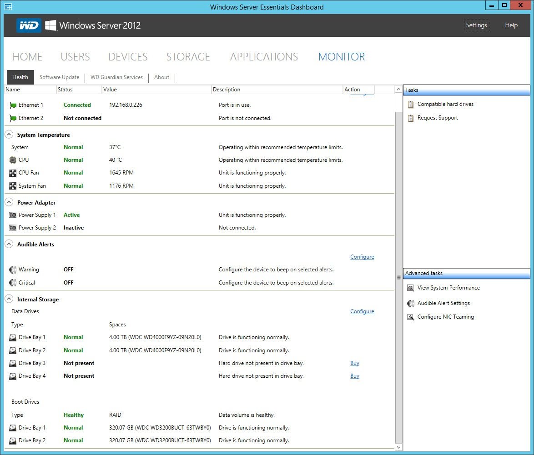Click the View System Performance magnifier icon
This screenshot has width=534, height=455.
(x=411, y=288)
